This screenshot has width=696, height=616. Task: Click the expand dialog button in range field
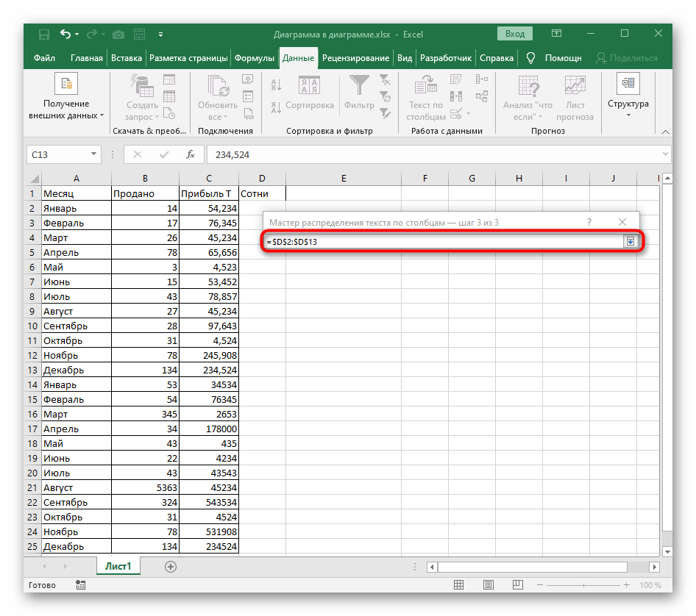pyautogui.click(x=631, y=241)
